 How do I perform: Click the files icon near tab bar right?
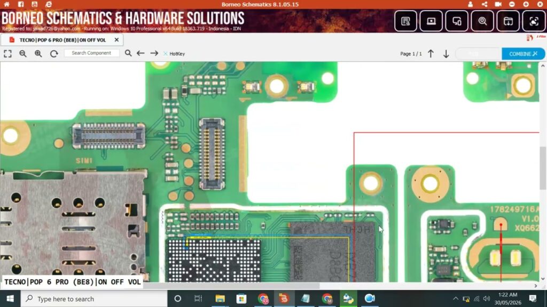click(530, 38)
